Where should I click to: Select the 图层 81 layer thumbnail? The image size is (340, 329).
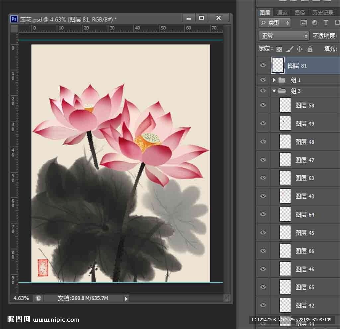[278, 65]
